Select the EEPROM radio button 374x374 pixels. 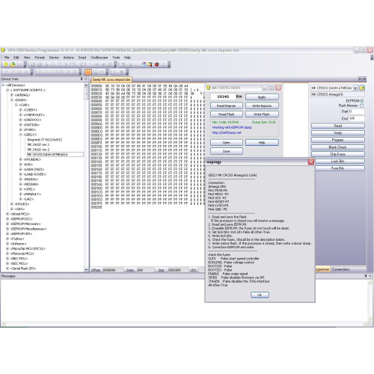(x=362, y=101)
